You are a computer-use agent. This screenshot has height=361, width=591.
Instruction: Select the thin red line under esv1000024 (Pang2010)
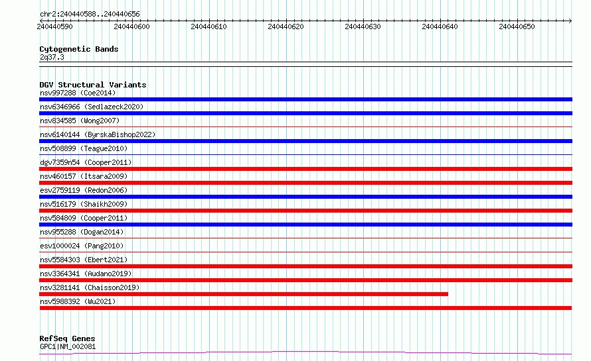[x=305, y=252]
